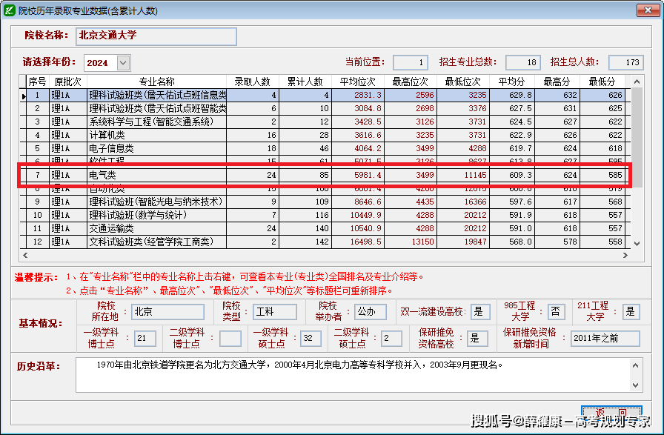Click the 985工程大学 field showing 否
The height and width of the screenshot is (435, 664).
(x=556, y=312)
